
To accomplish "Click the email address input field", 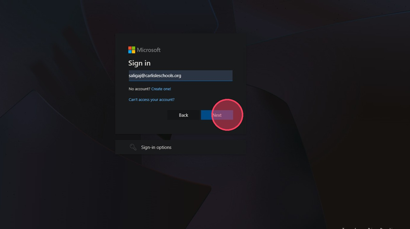I will pos(180,76).
